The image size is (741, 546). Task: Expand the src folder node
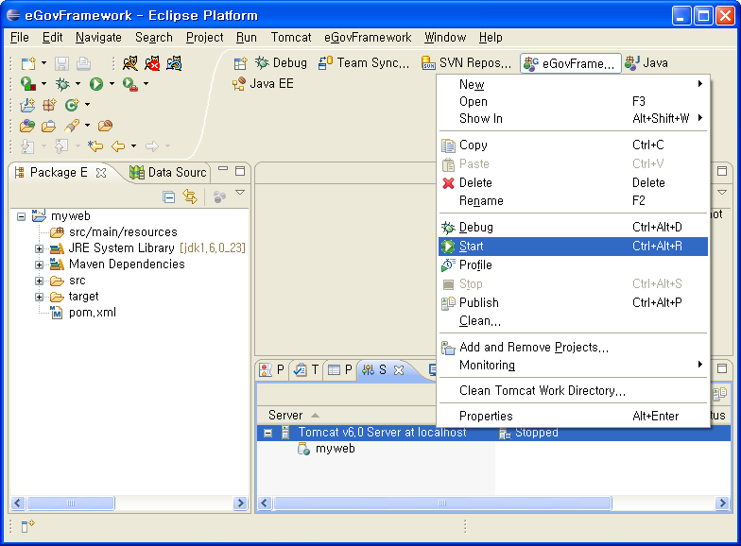tap(40, 282)
